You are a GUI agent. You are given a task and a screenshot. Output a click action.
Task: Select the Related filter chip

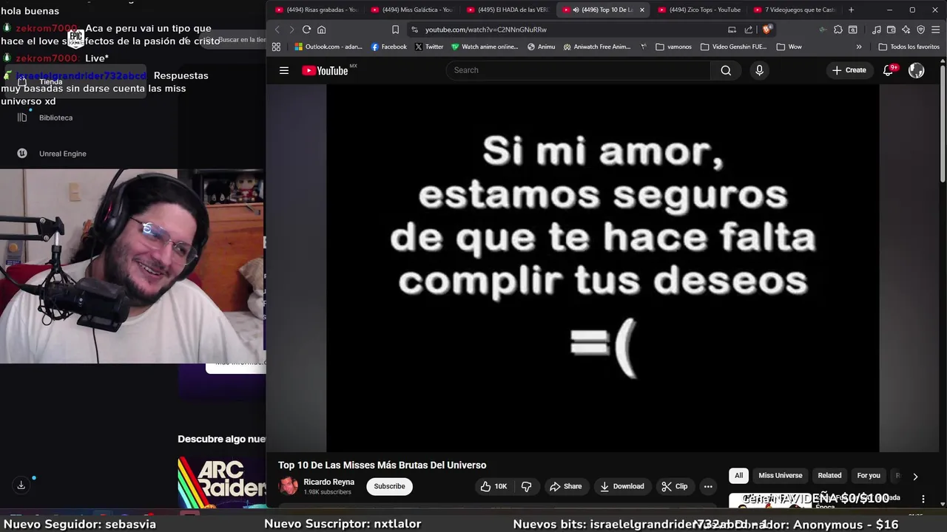click(x=829, y=476)
